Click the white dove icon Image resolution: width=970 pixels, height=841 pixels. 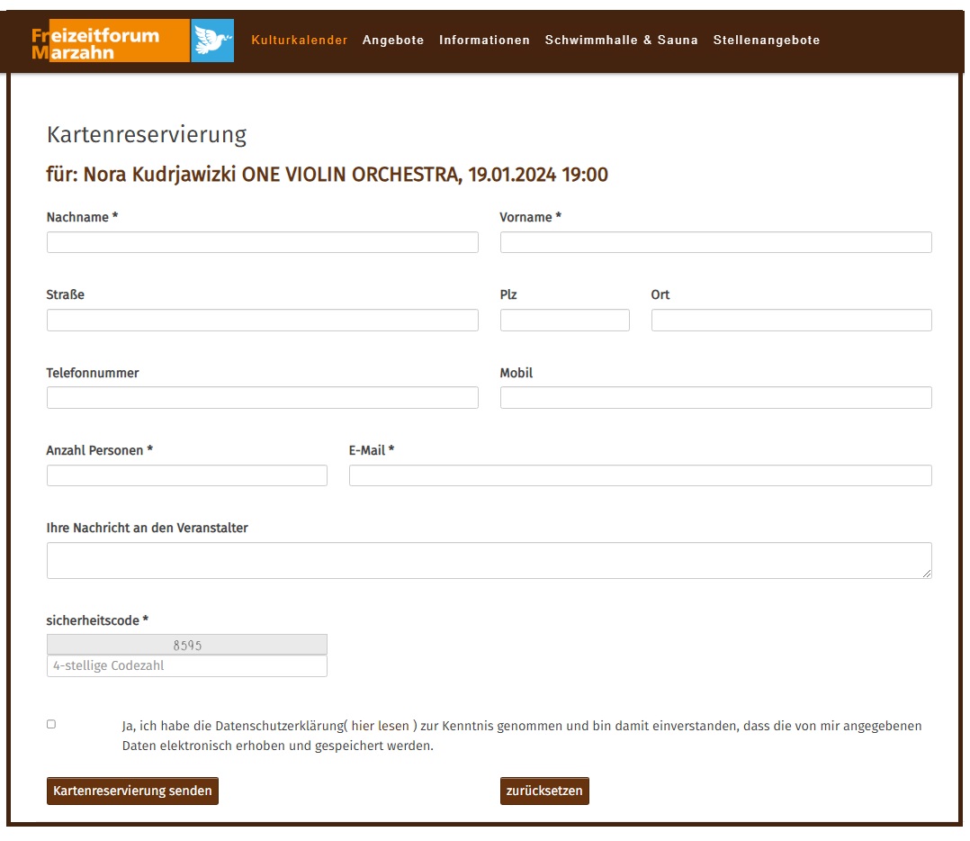coord(212,41)
